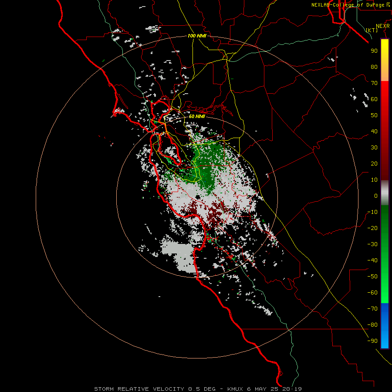Screen dimensions: 392x392
Task: Click the -90 knot label on the scale
Action: pos(372,341)
